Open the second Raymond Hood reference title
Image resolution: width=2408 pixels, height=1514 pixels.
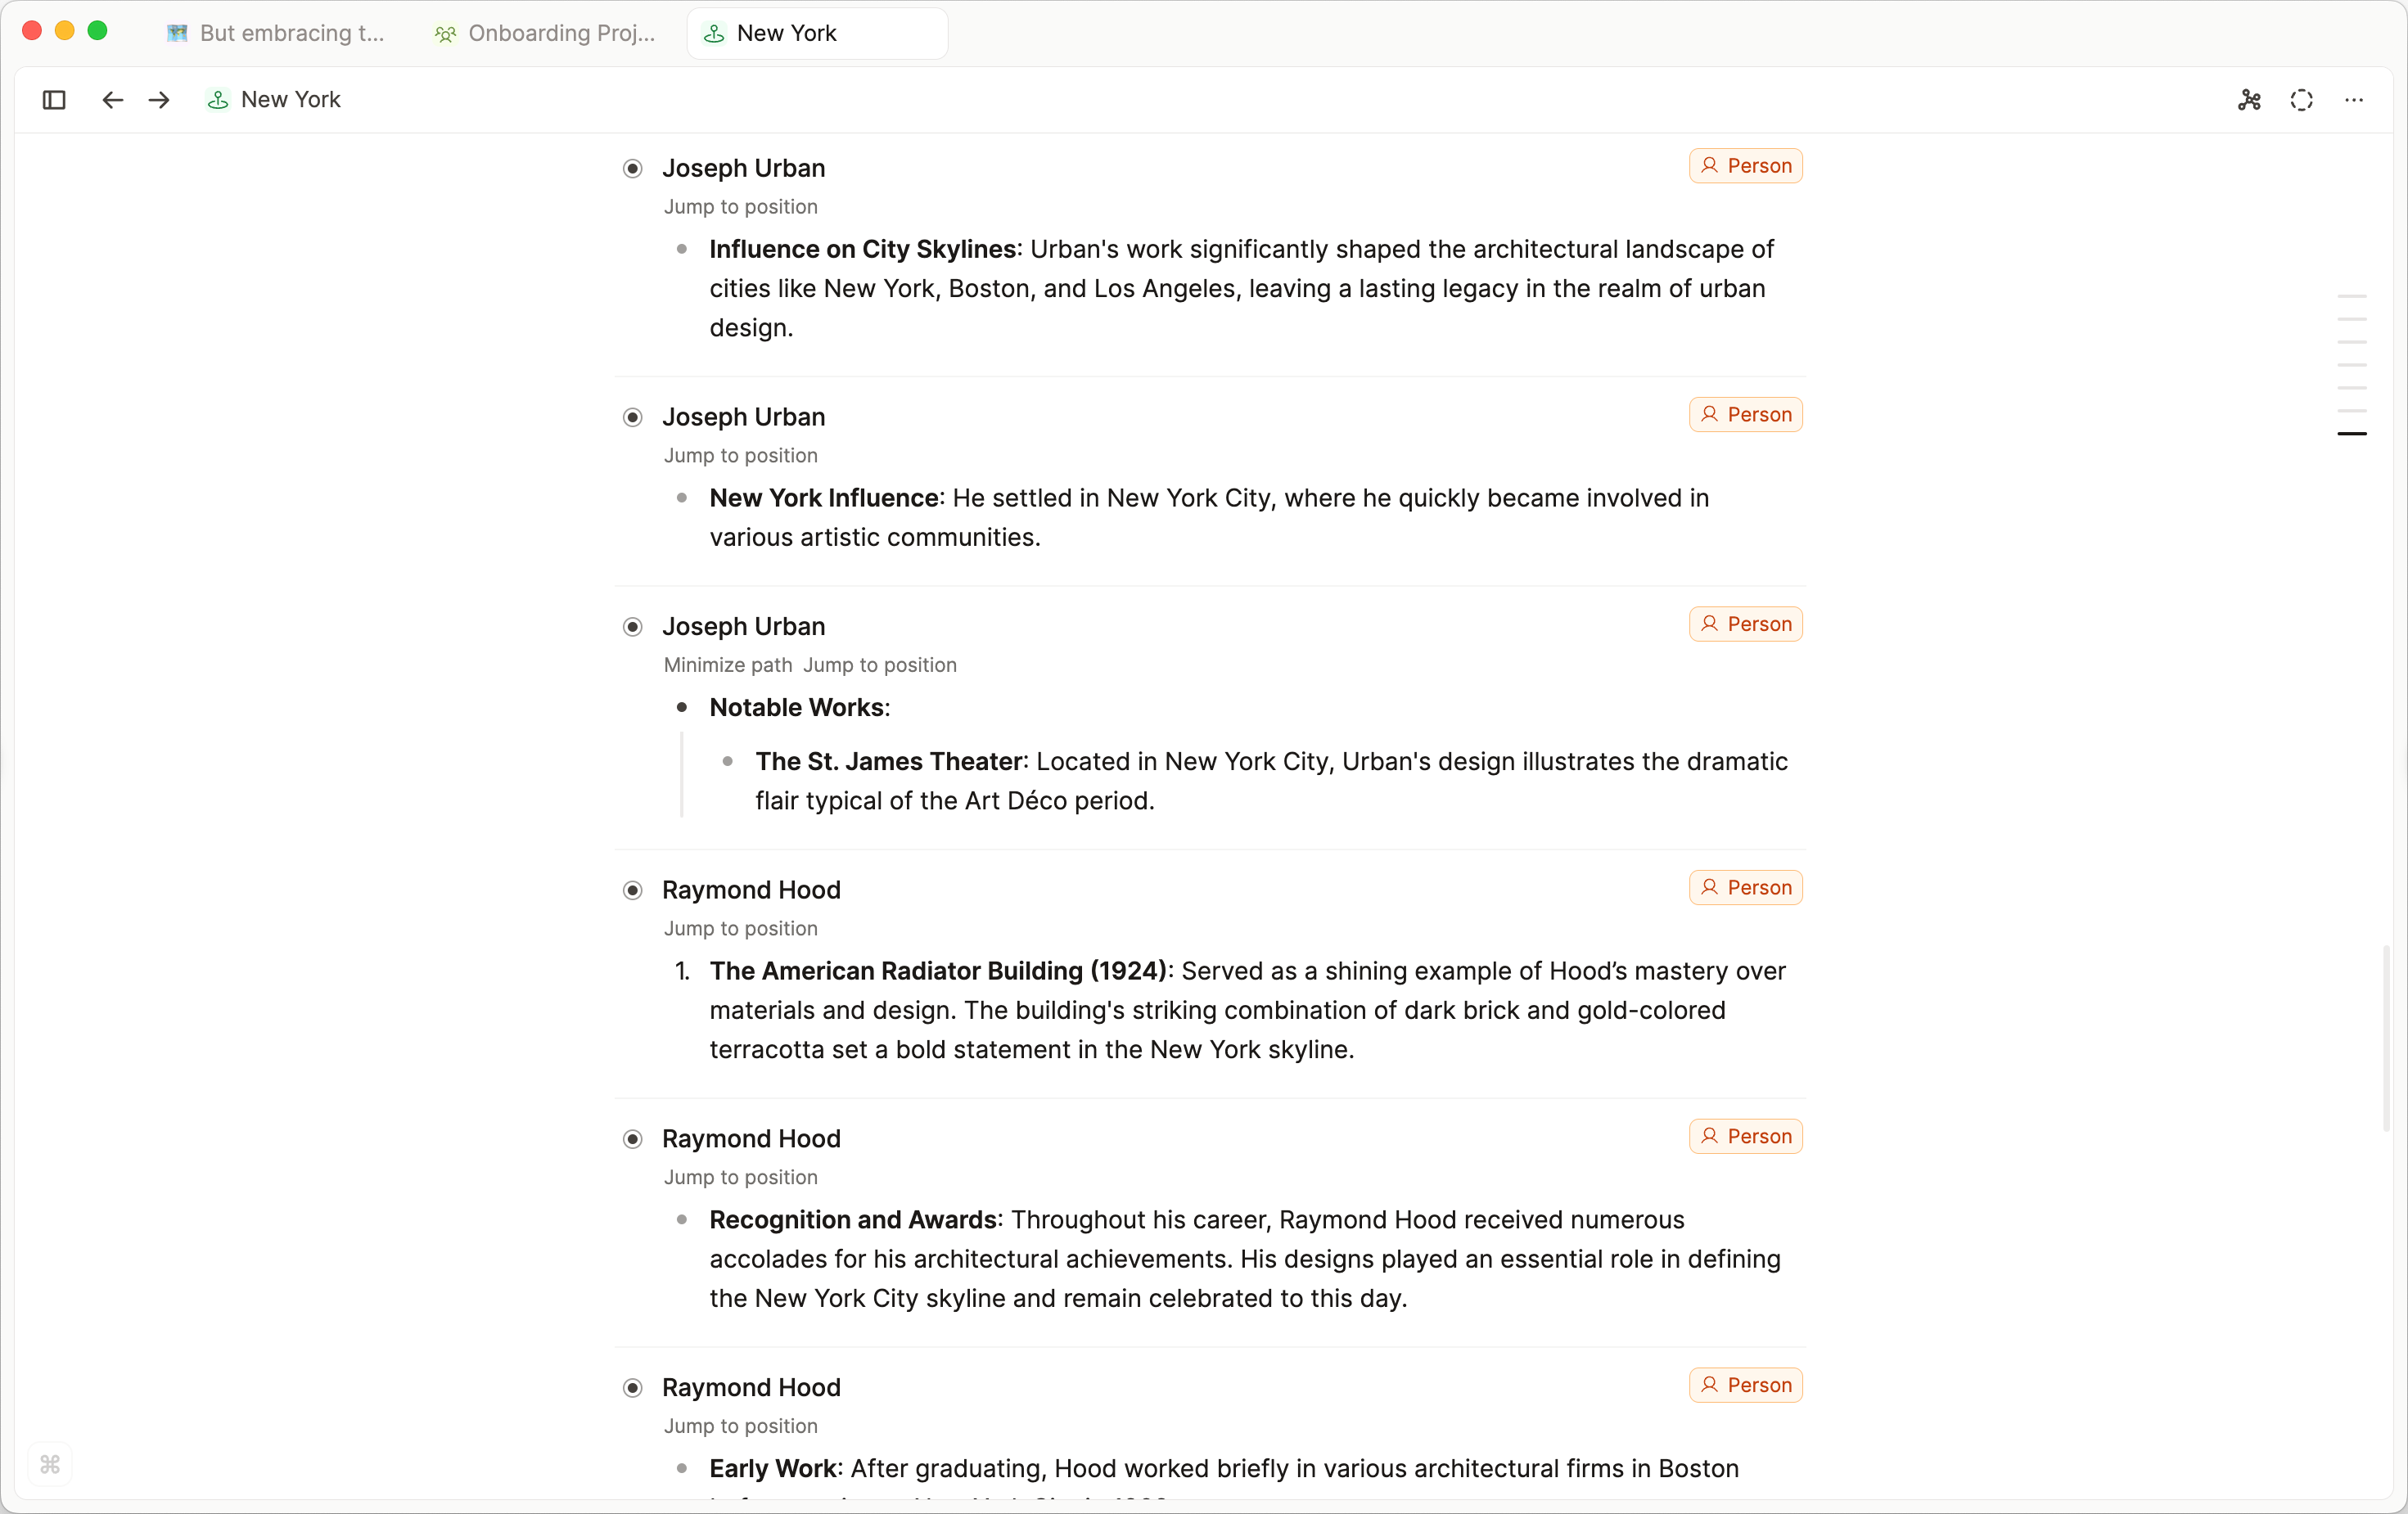[x=751, y=1139]
